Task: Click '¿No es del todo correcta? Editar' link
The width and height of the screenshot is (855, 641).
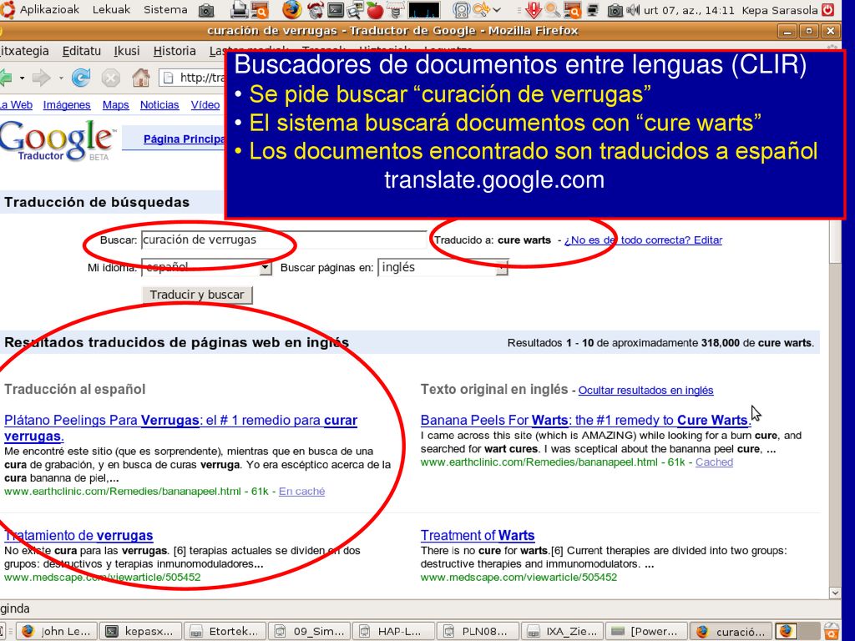Action: (x=644, y=240)
